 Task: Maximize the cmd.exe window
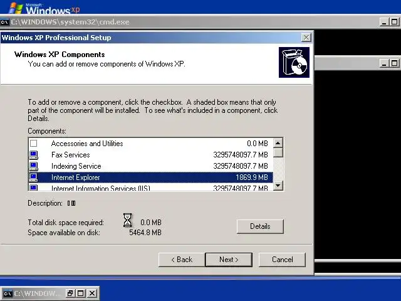click(394, 22)
